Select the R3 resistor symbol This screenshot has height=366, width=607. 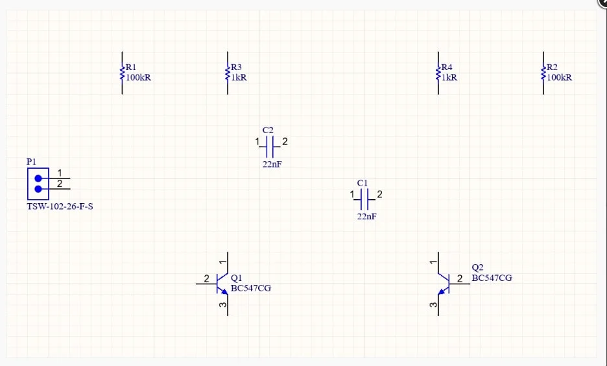click(227, 73)
